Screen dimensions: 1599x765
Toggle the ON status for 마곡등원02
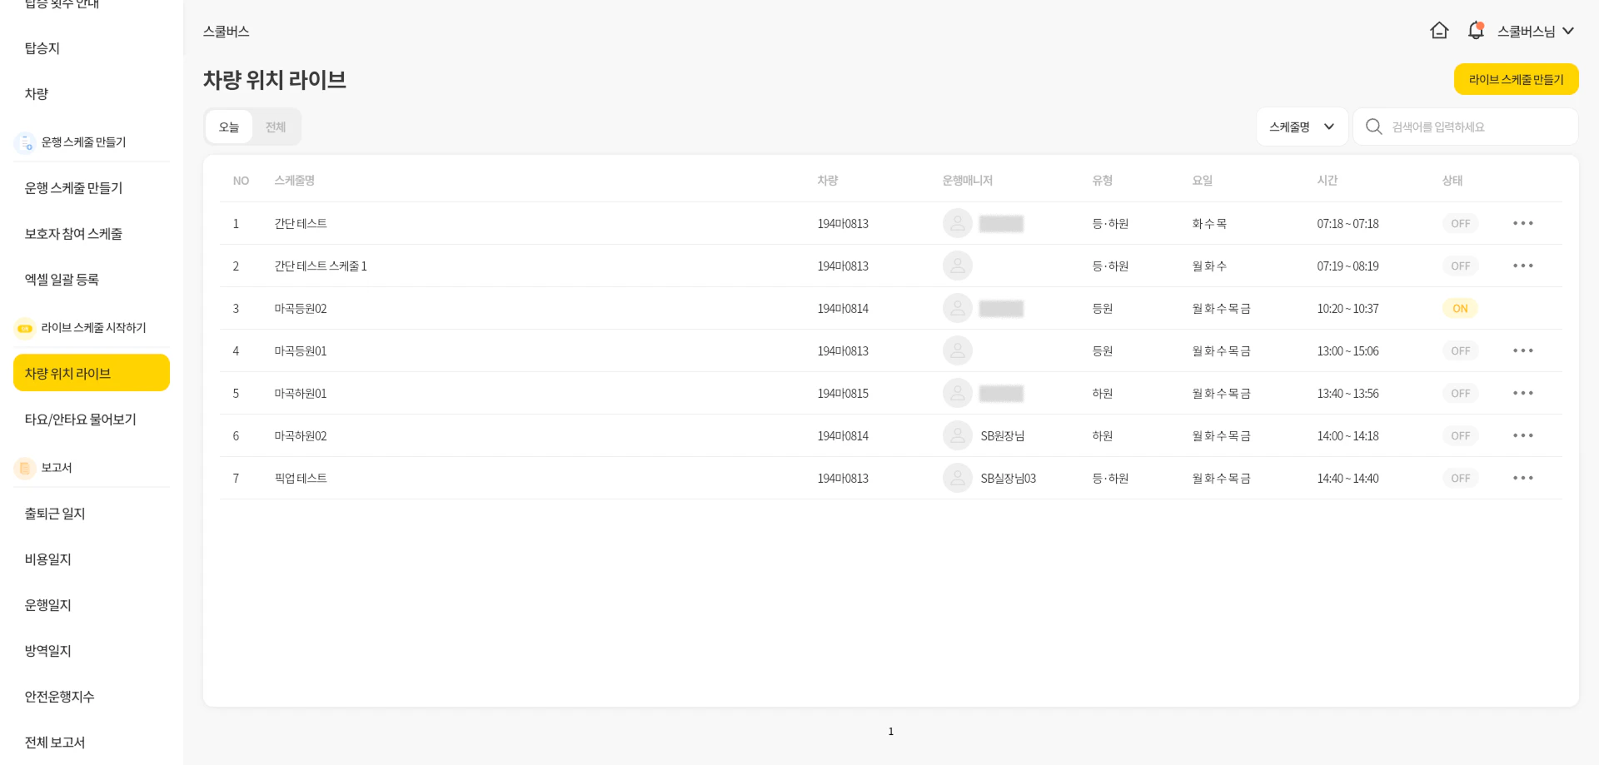(x=1460, y=308)
